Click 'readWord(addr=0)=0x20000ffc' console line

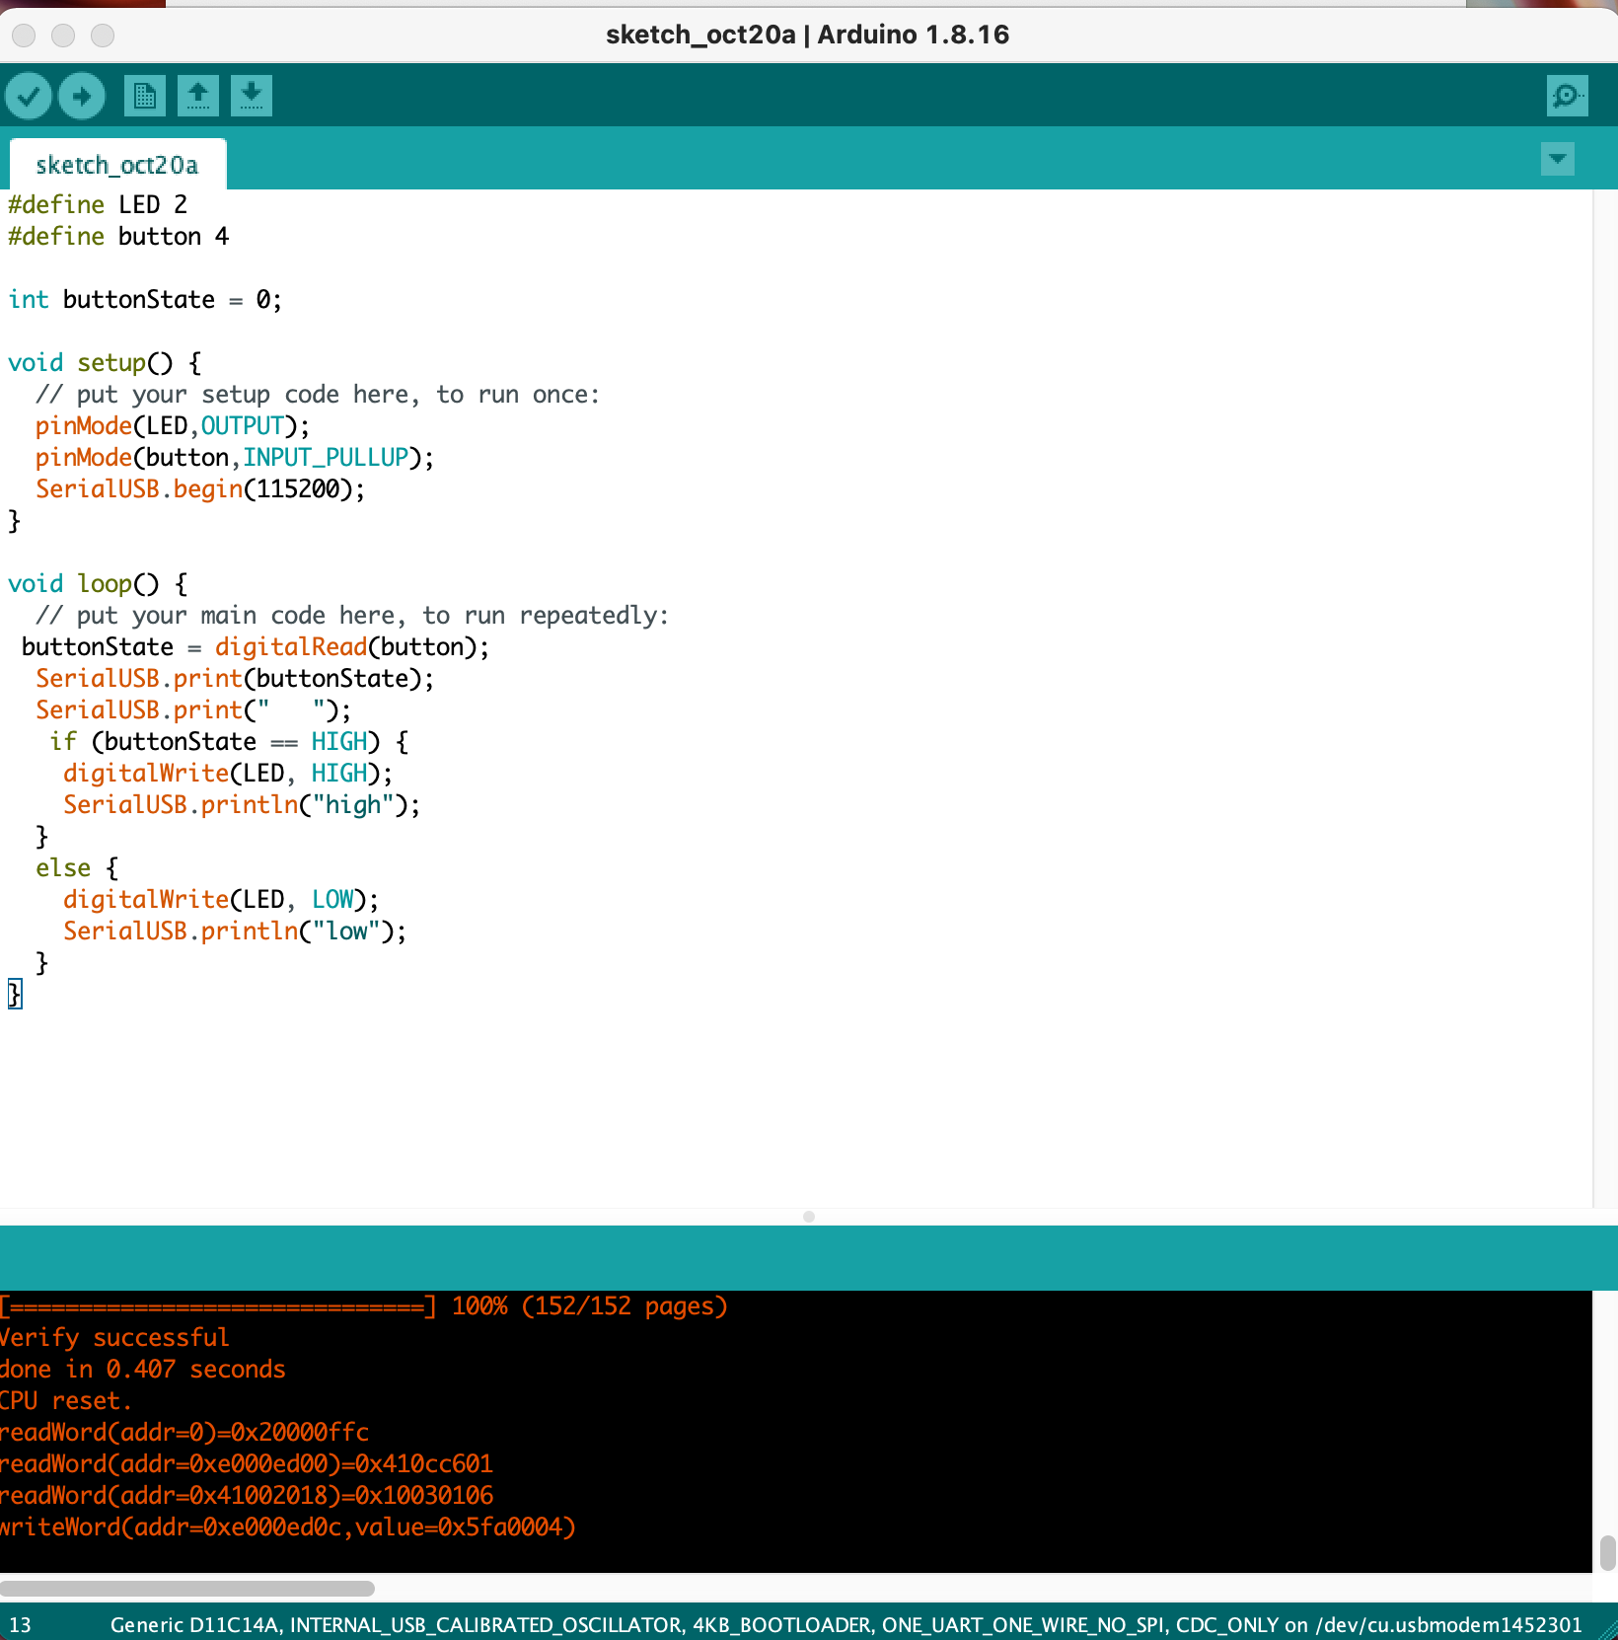184,1432
